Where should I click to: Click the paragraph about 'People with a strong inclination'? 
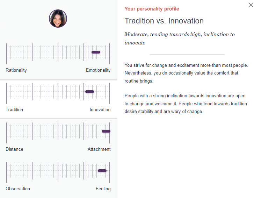coord(186,104)
